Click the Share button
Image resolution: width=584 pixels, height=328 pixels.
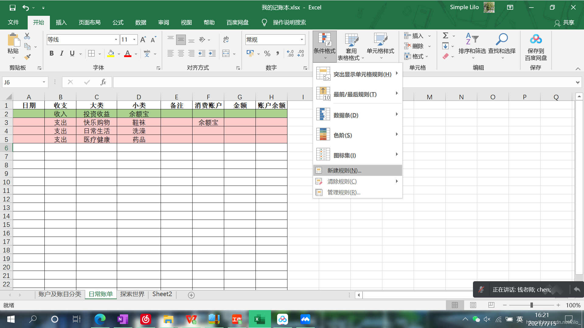point(564,22)
